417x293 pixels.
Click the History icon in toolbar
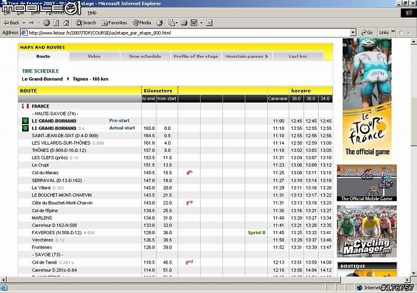159,23
